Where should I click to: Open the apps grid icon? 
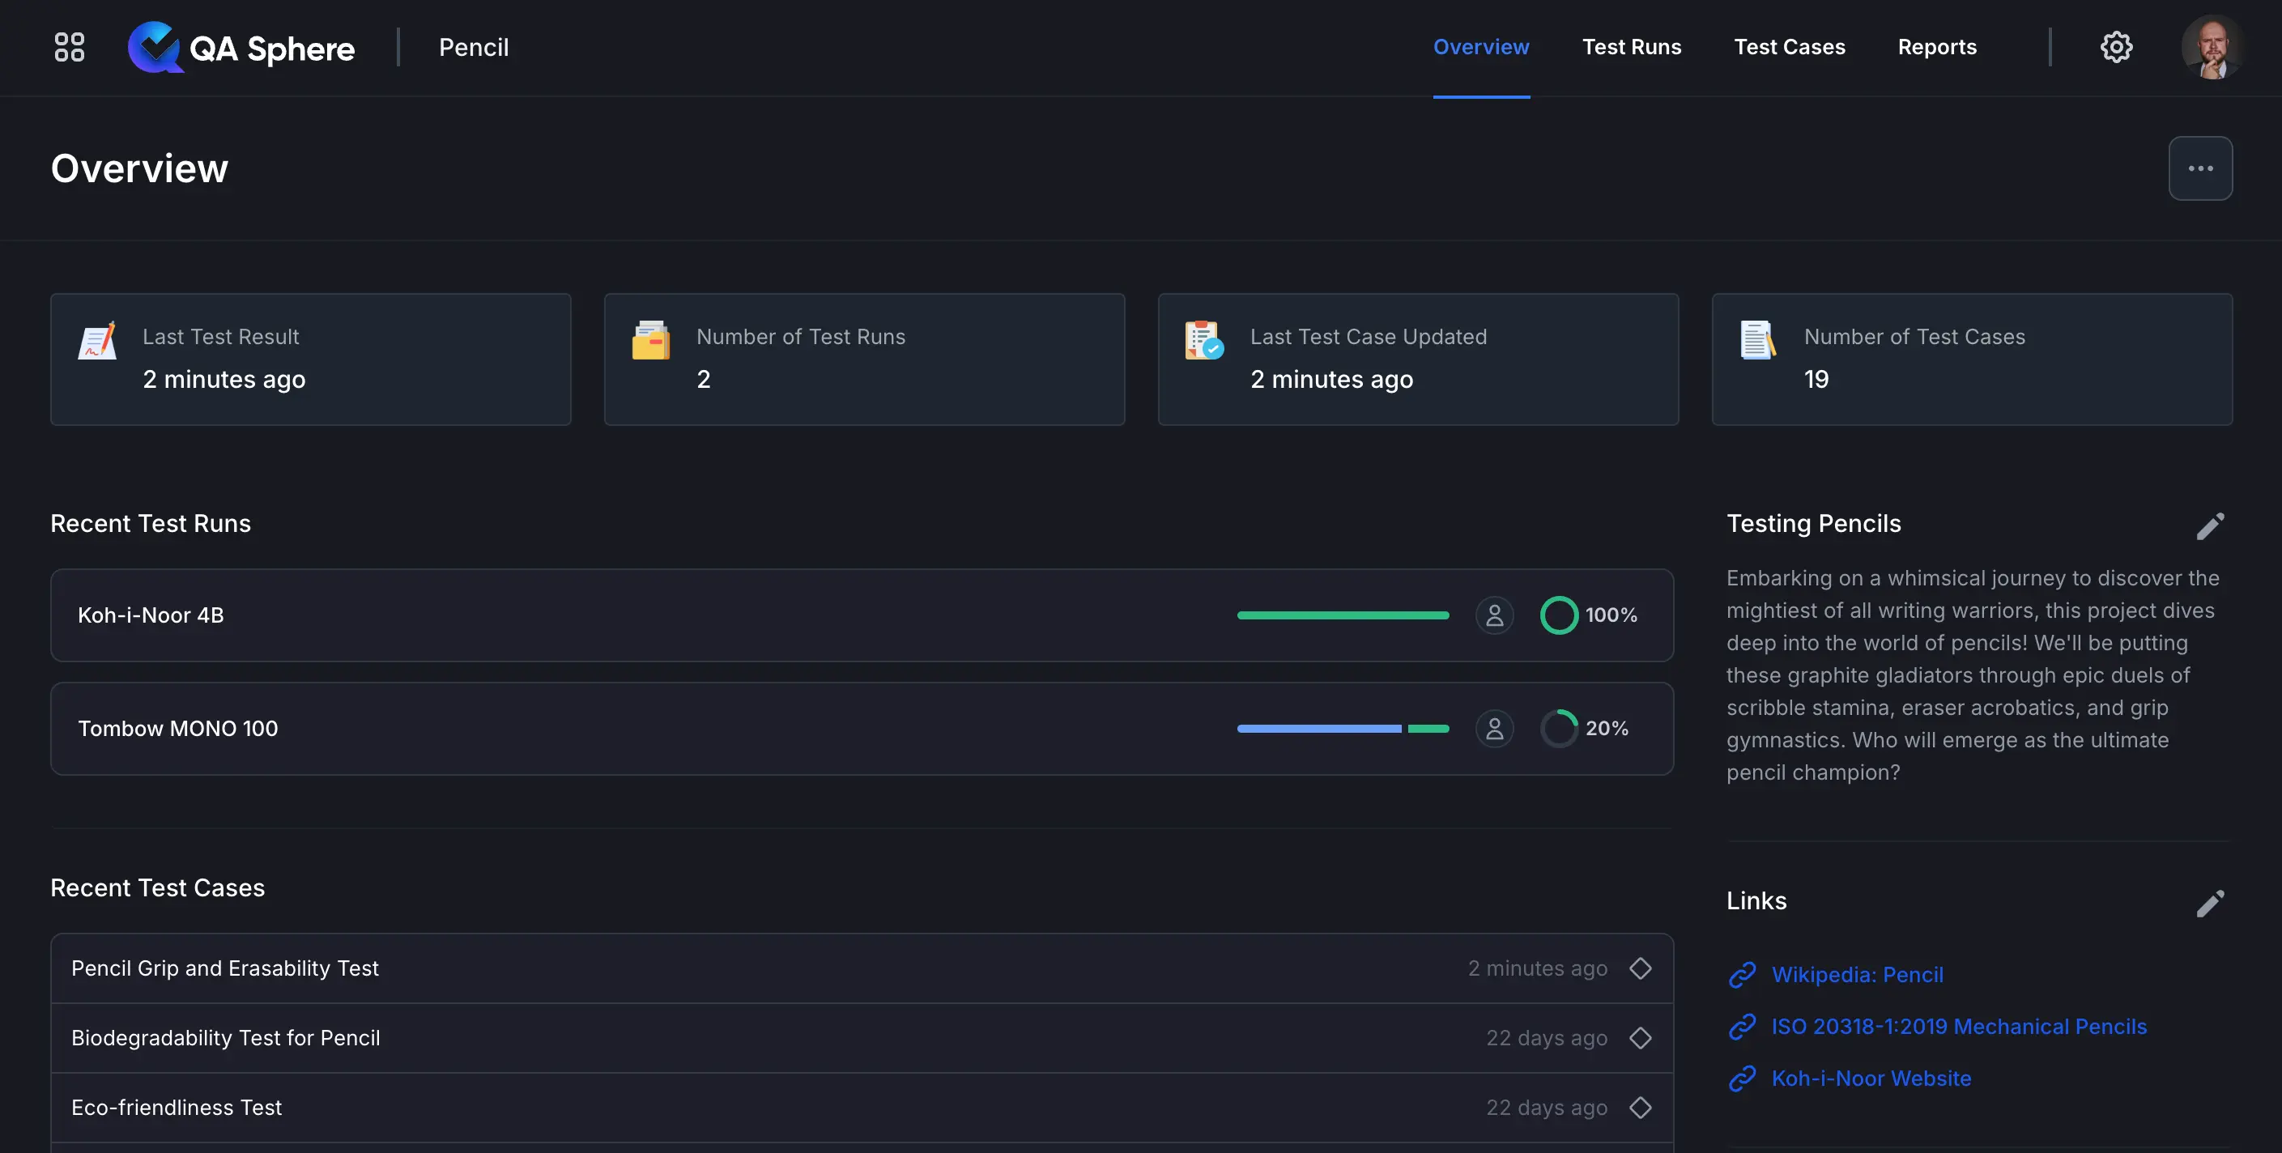click(x=69, y=47)
